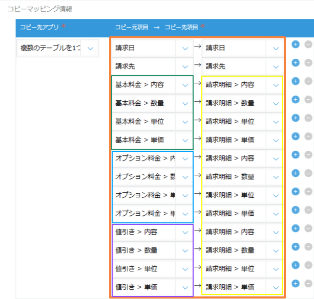The width and height of the screenshot is (314, 299).
Task: Open source dropdown 基本料金 > 内容
Action: point(153,85)
